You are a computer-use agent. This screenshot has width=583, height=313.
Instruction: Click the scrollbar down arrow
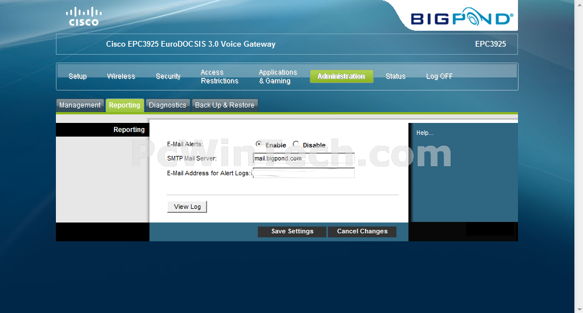tap(579, 309)
